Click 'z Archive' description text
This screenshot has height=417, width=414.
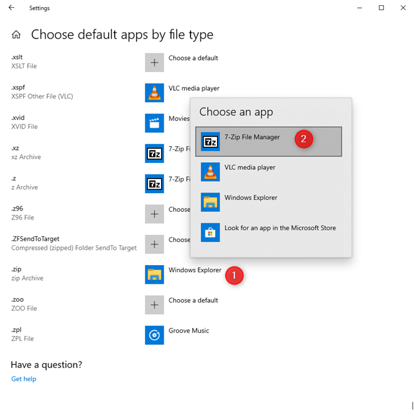click(x=24, y=187)
